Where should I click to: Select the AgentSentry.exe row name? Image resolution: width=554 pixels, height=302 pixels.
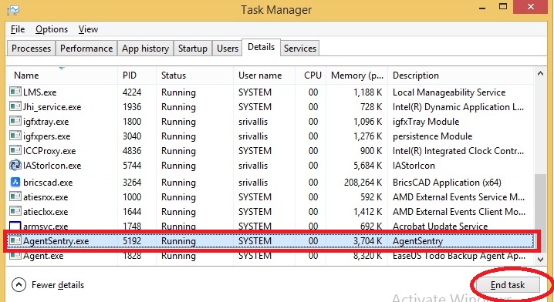(56, 241)
